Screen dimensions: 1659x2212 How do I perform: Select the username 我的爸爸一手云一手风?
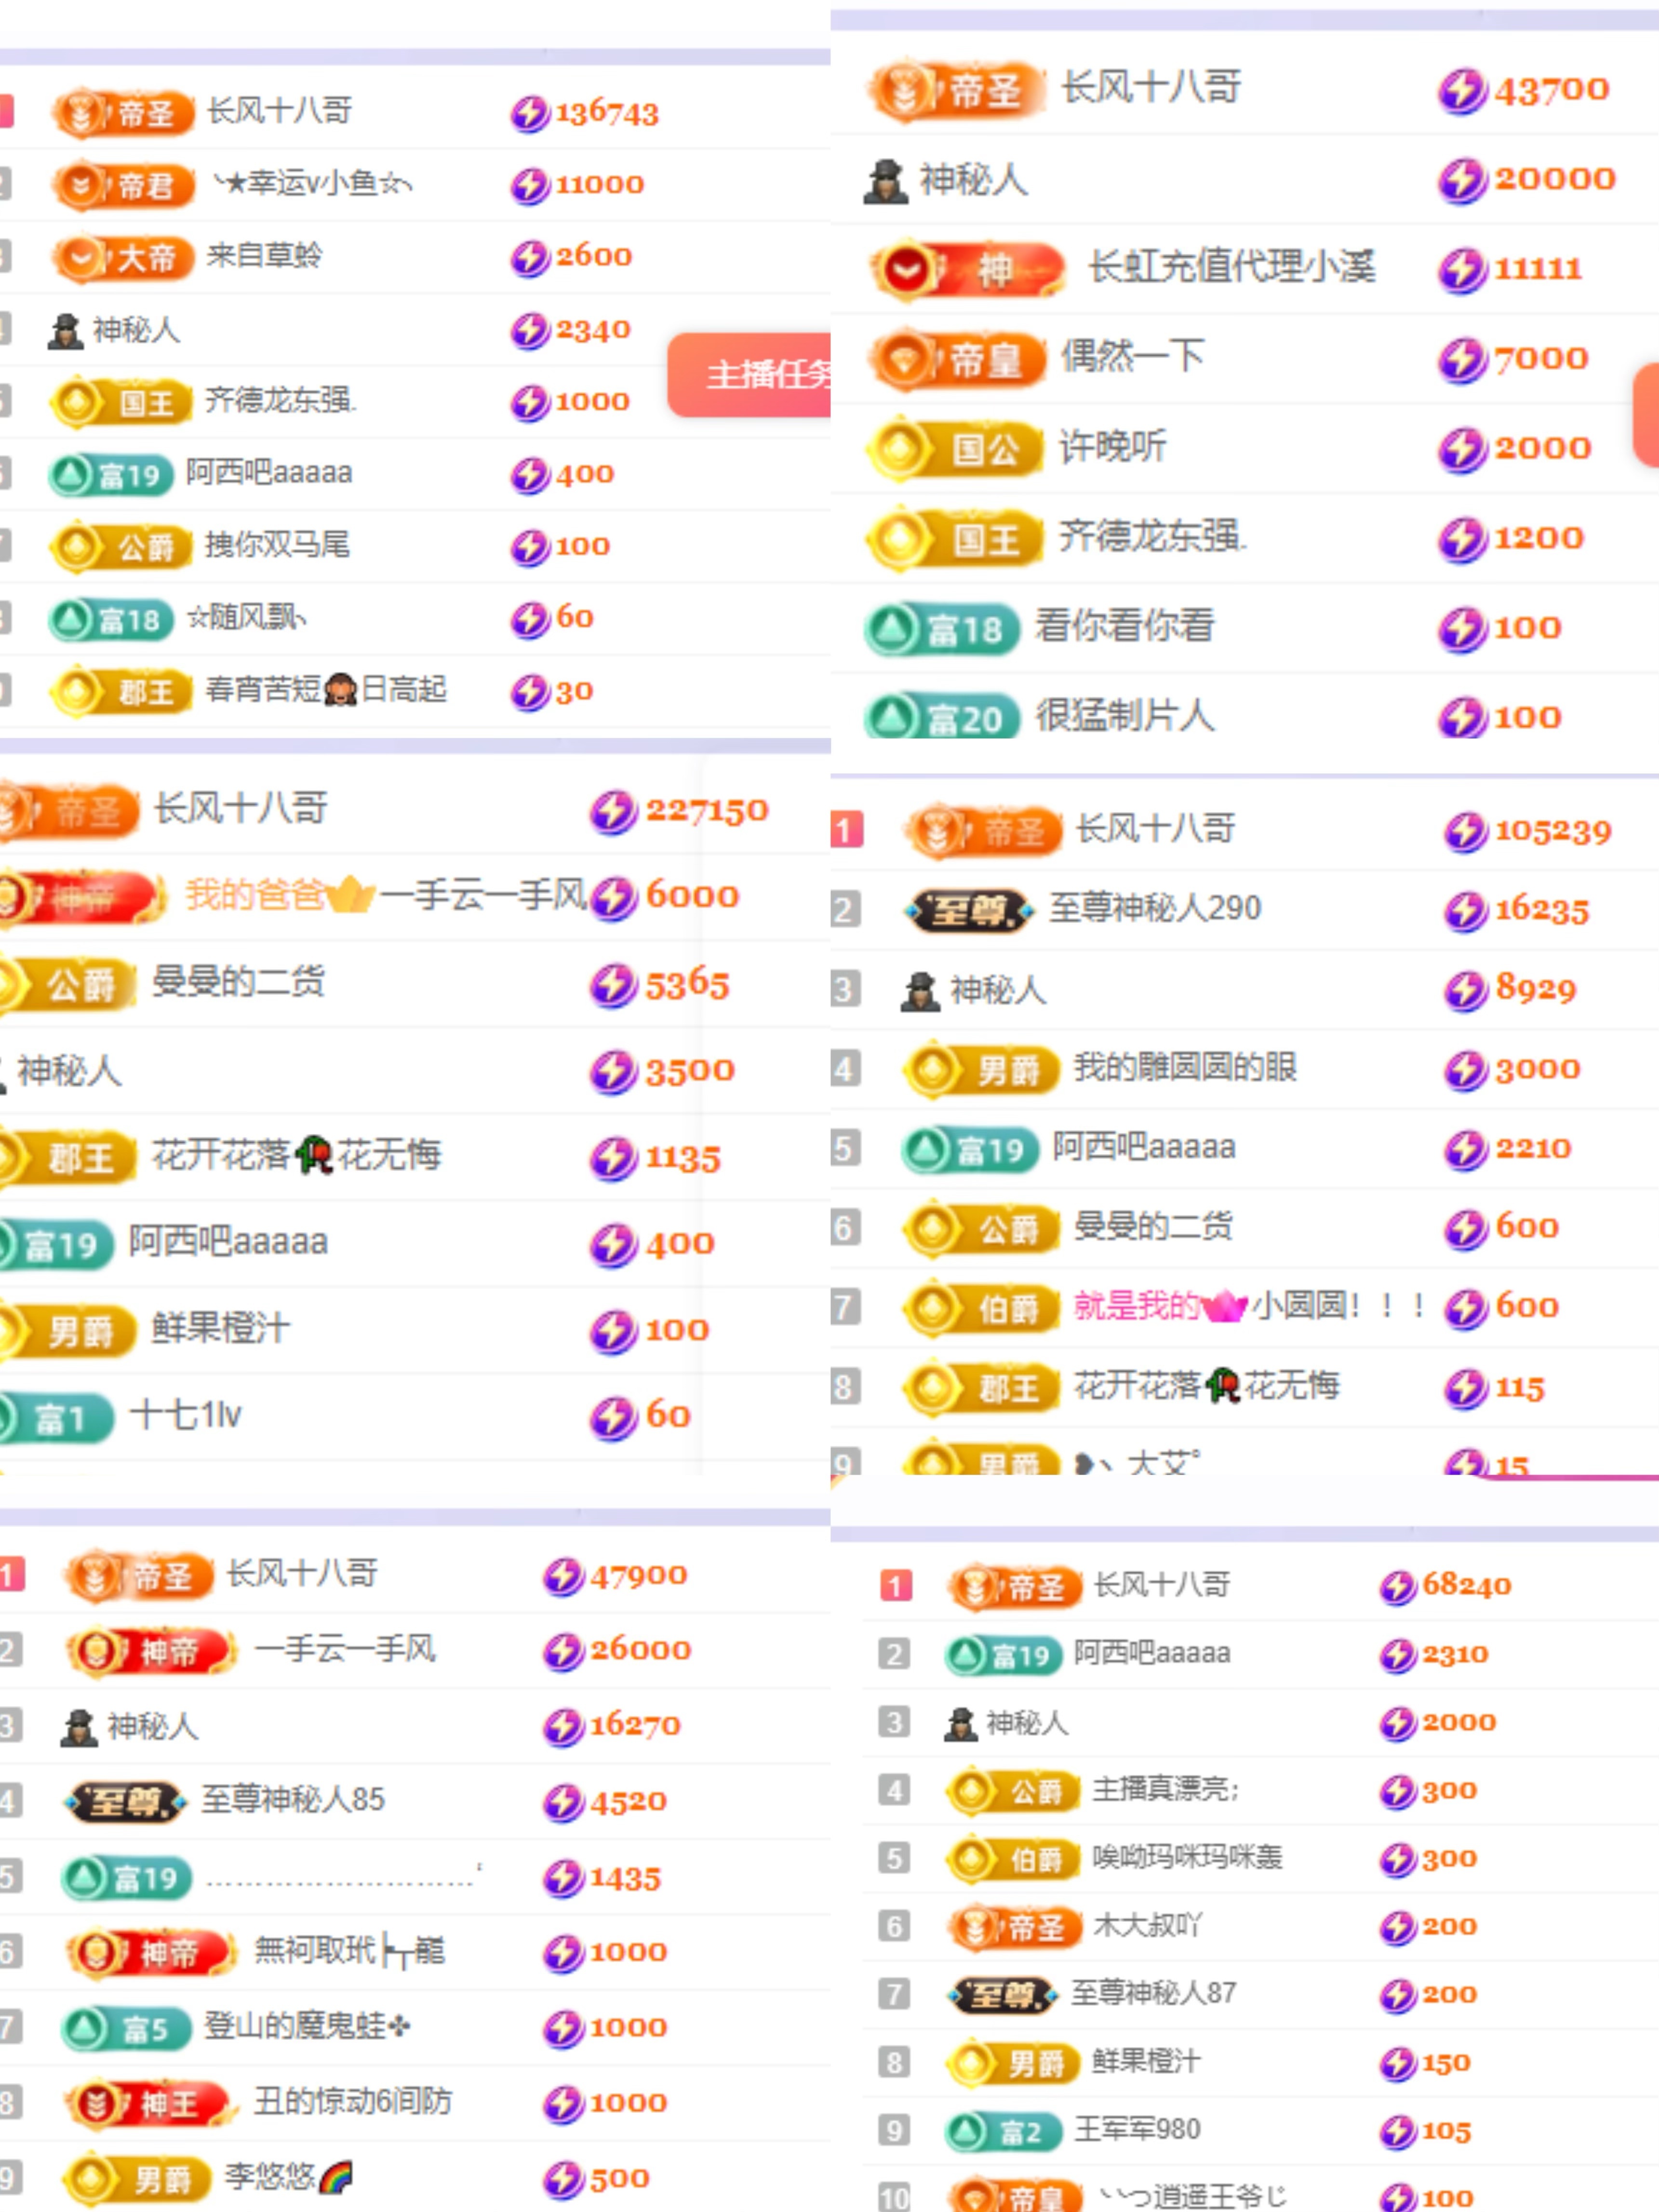[386, 896]
